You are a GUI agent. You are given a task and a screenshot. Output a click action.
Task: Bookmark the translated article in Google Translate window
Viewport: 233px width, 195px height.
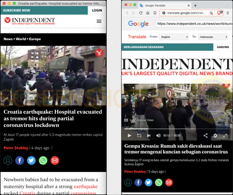click(128, 182)
